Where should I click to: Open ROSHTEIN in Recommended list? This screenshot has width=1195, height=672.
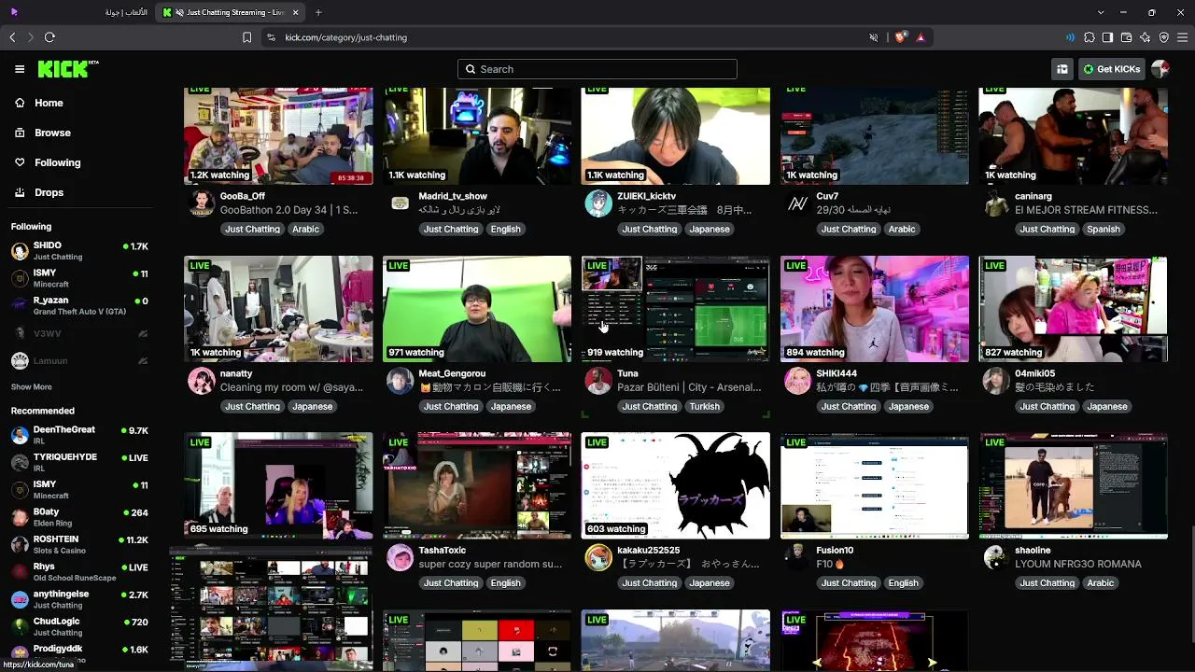(79, 544)
